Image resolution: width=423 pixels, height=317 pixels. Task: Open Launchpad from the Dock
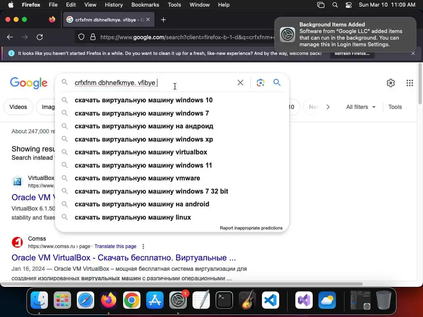click(x=62, y=300)
